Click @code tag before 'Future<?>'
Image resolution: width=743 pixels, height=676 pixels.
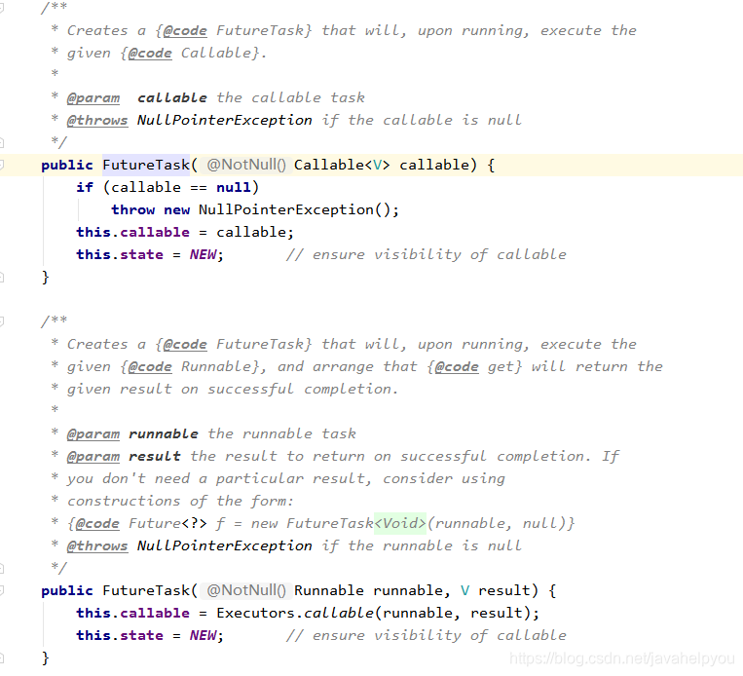pyautogui.click(x=97, y=523)
